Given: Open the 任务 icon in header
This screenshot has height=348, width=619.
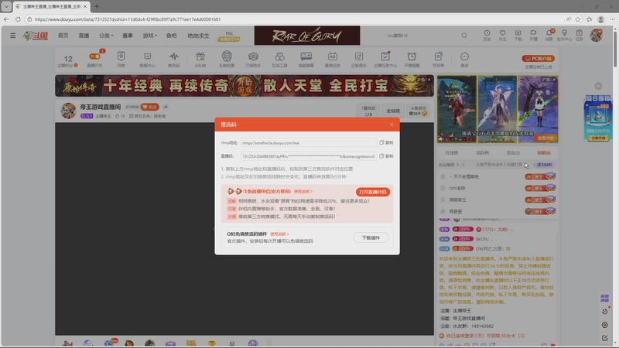Looking at the screenshot, I should 579,35.
